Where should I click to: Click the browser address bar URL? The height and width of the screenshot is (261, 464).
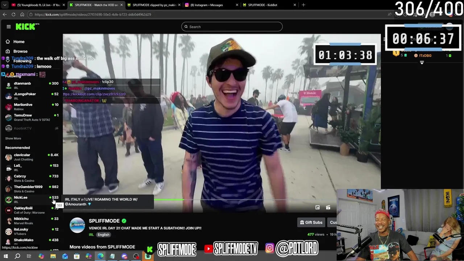(93, 14)
